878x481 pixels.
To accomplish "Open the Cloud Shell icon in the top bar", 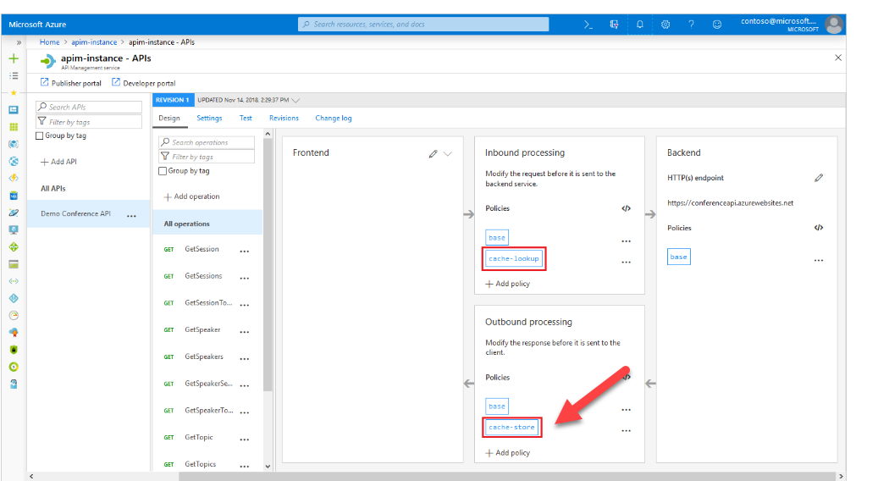I will tap(588, 25).
